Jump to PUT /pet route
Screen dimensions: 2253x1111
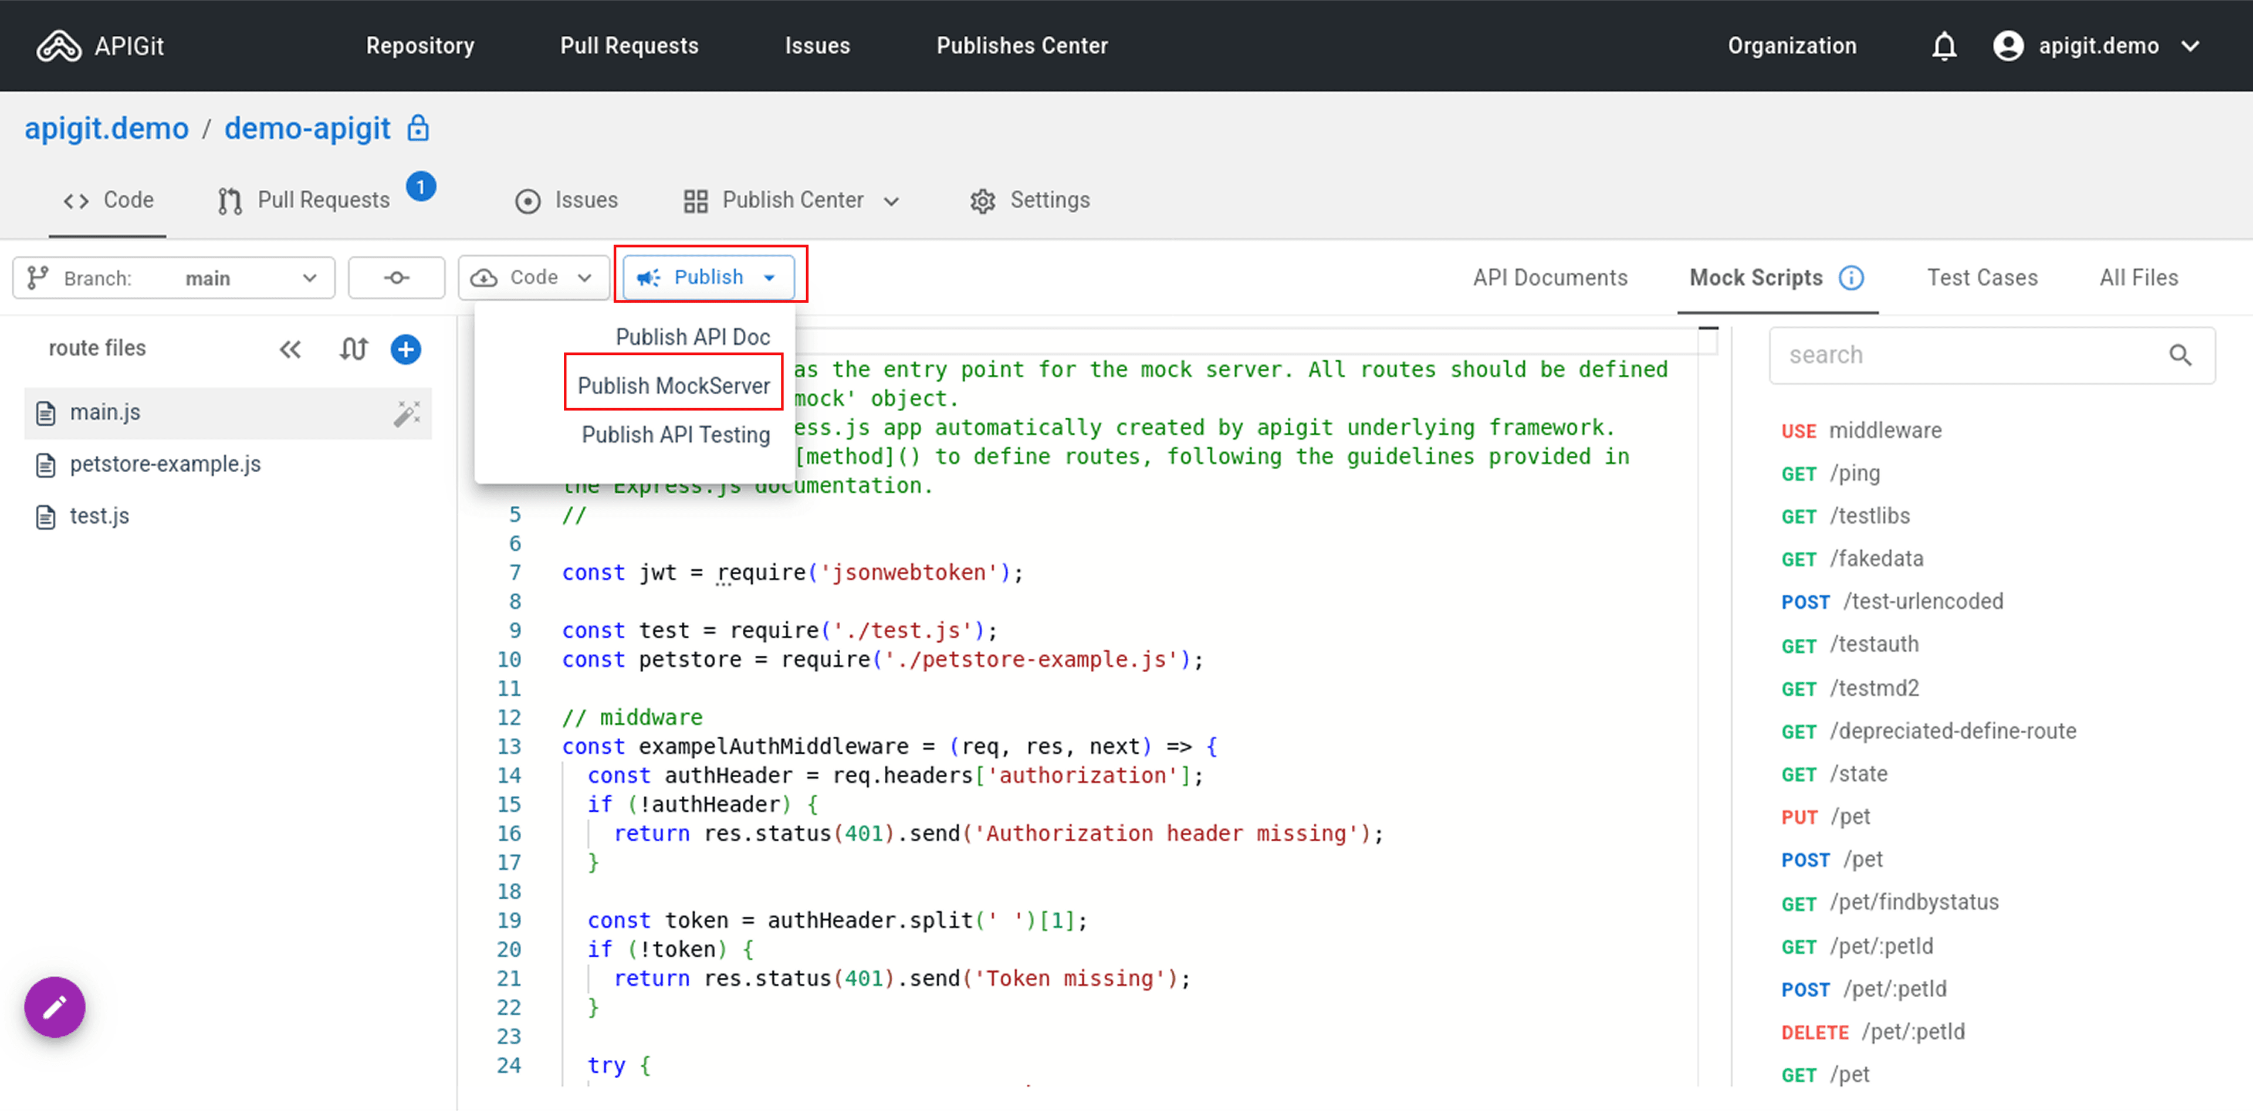point(1825,817)
